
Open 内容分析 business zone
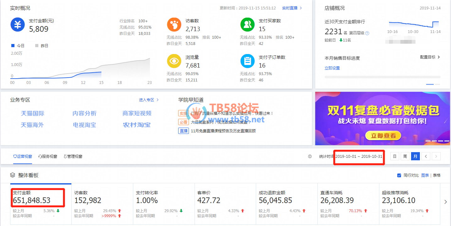(85, 113)
